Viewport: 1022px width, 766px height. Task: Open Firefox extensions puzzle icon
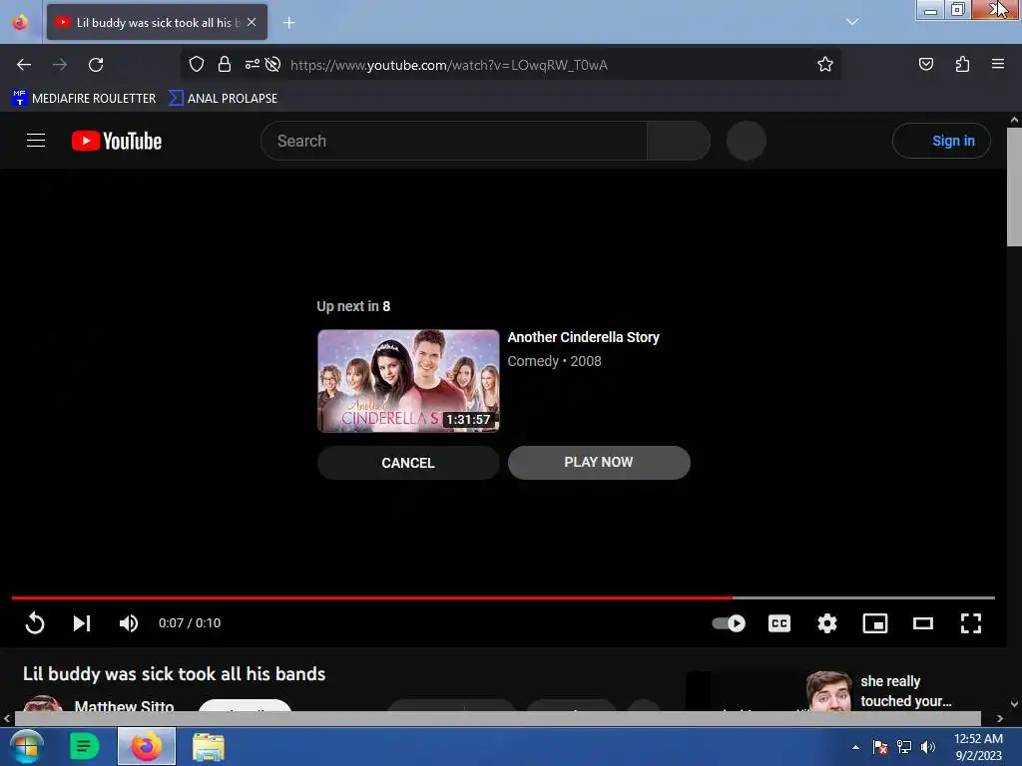pos(962,64)
